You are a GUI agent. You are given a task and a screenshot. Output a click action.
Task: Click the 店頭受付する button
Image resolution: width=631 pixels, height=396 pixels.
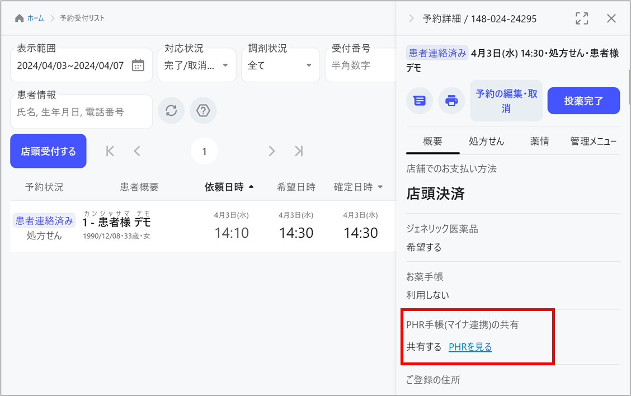click(x=48, y=151)
